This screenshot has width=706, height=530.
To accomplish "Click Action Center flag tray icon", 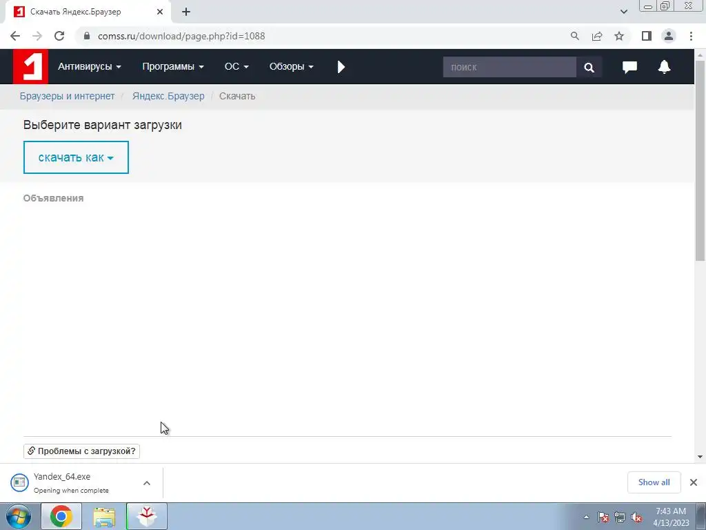I will pos(603,517).
